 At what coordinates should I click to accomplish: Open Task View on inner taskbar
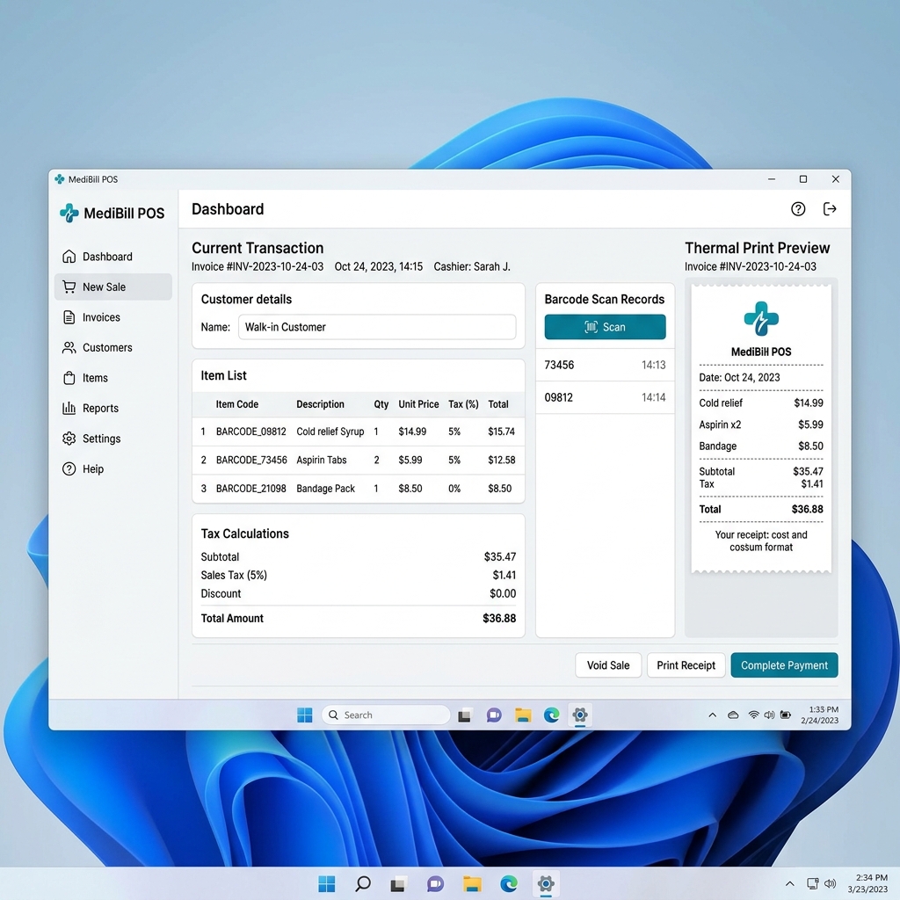pos(464,715)
